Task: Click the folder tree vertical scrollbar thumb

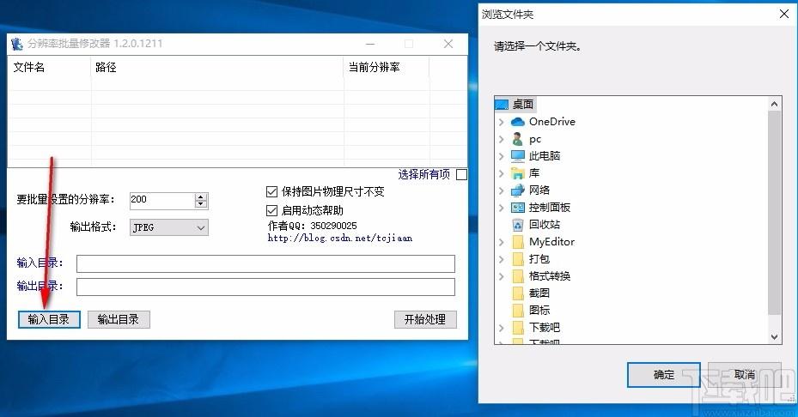Action: [774, 213]
